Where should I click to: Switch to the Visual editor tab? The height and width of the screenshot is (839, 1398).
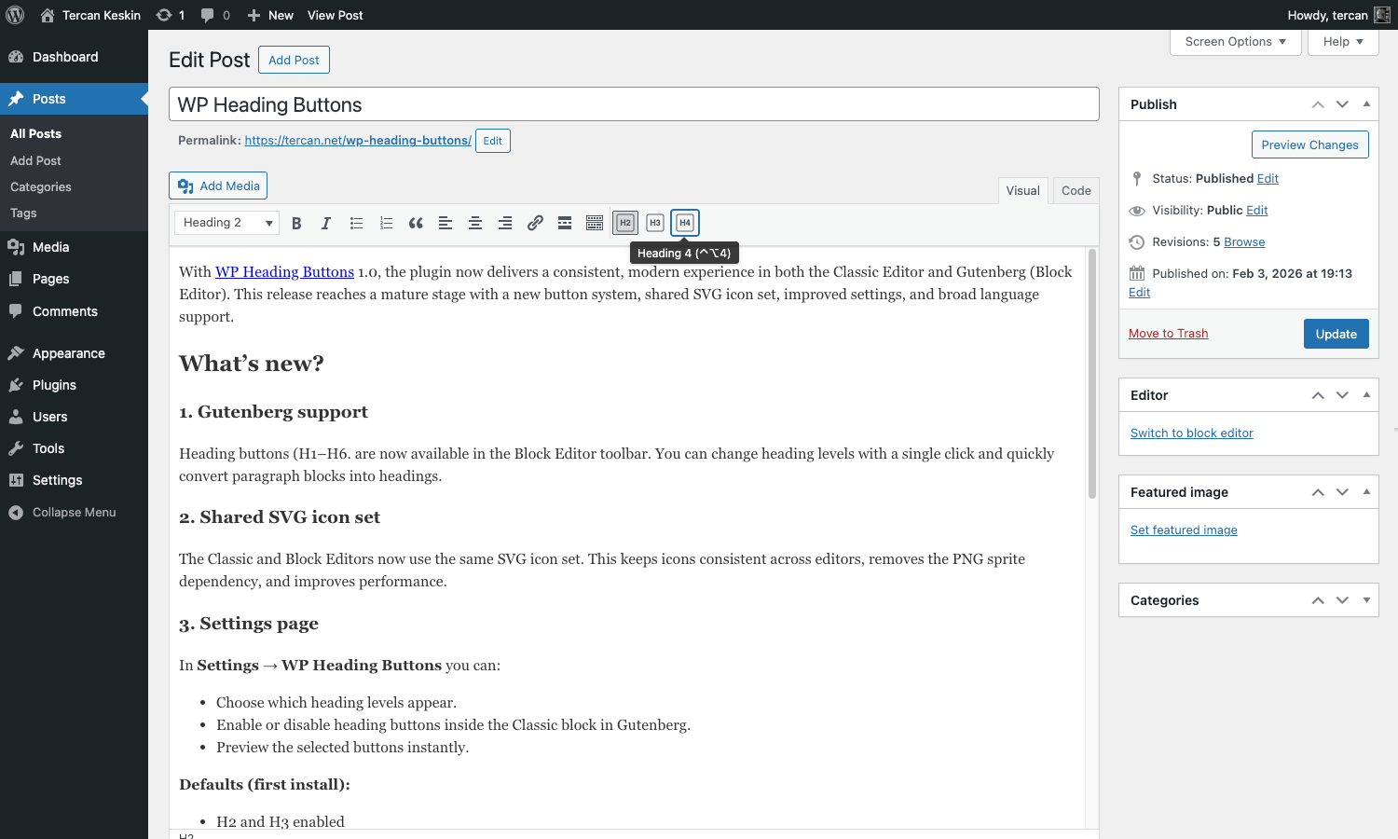tap(1022, 190)
